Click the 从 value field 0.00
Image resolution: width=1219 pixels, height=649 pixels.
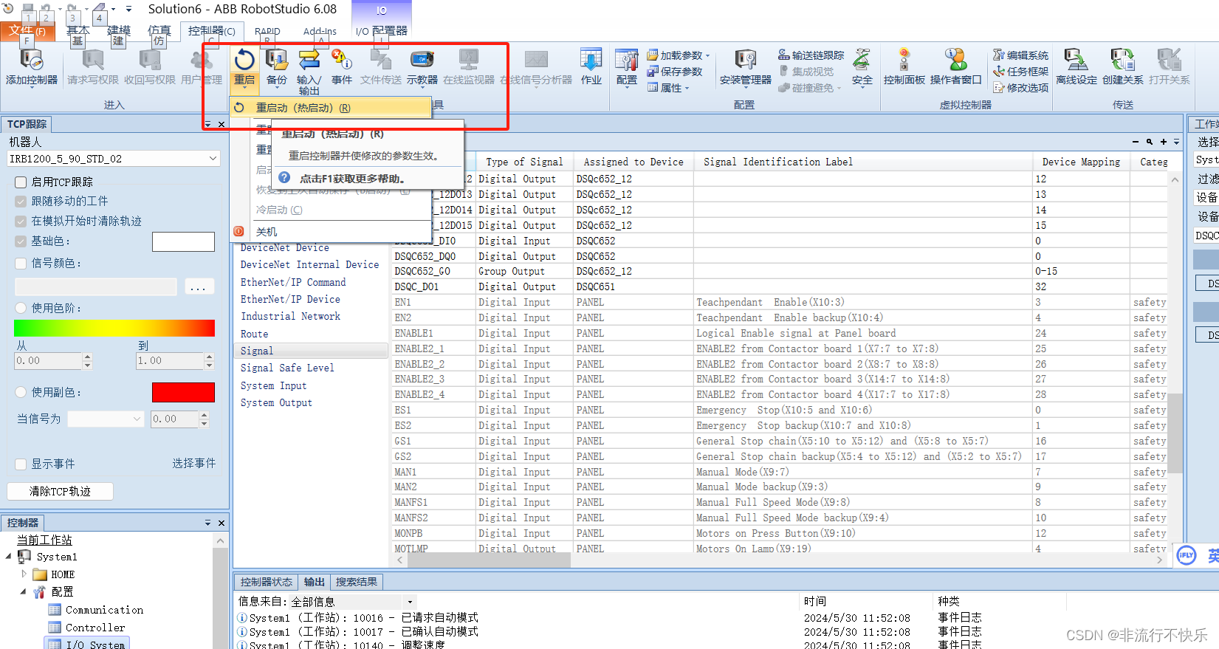click(49, 361)
